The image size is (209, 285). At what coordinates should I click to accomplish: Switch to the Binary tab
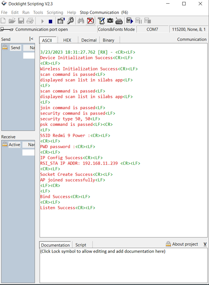pyautogui.click(x=108, y=40)
